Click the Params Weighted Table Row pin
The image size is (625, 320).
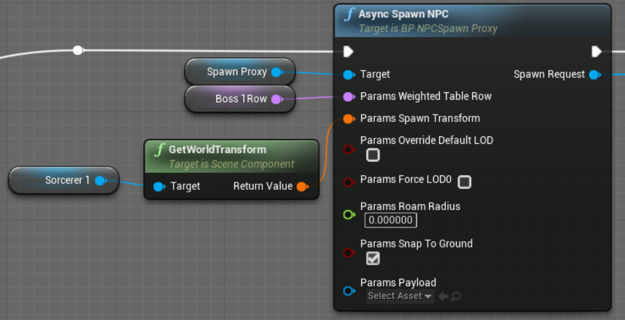[x=348, y=96]
